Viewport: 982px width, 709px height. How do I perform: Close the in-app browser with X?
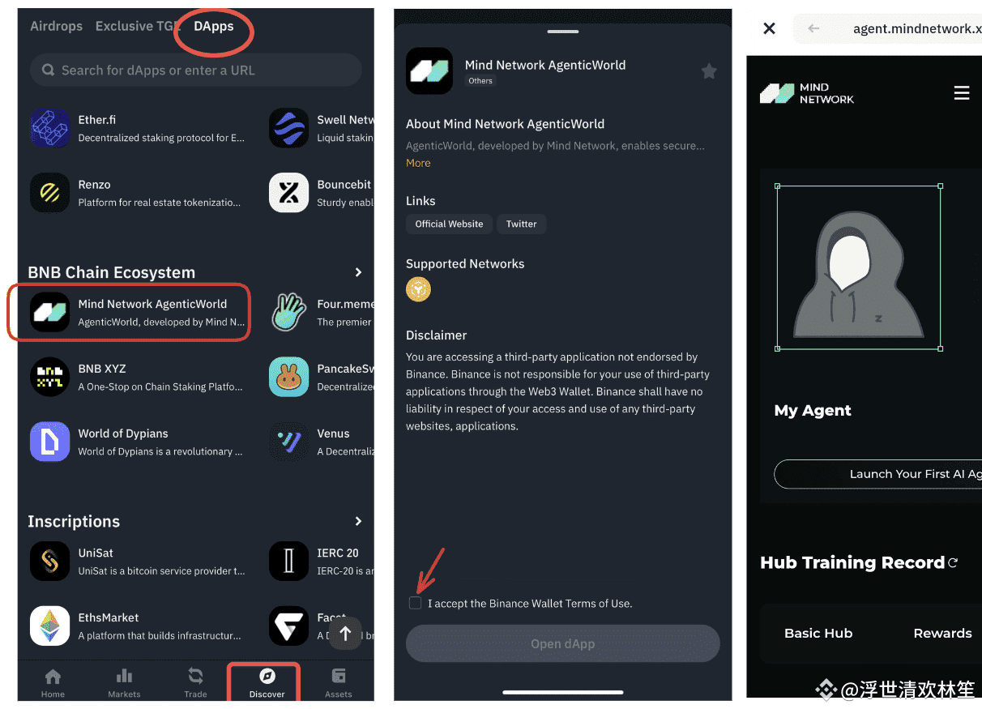[x=770, y=28]
